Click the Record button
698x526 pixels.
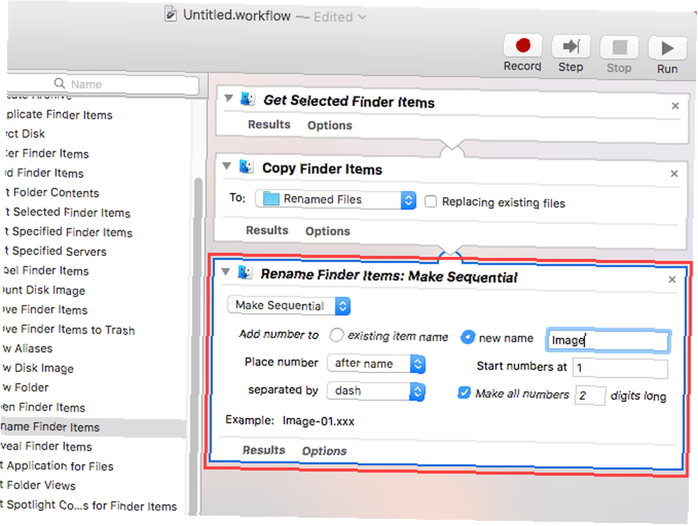click(523, 46)
